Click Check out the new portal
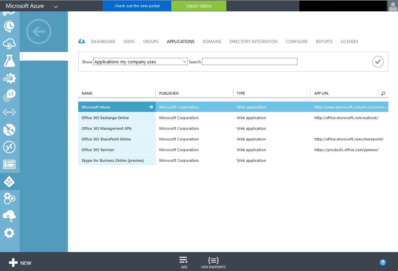 pyautogui.click(x=137, y=6)
